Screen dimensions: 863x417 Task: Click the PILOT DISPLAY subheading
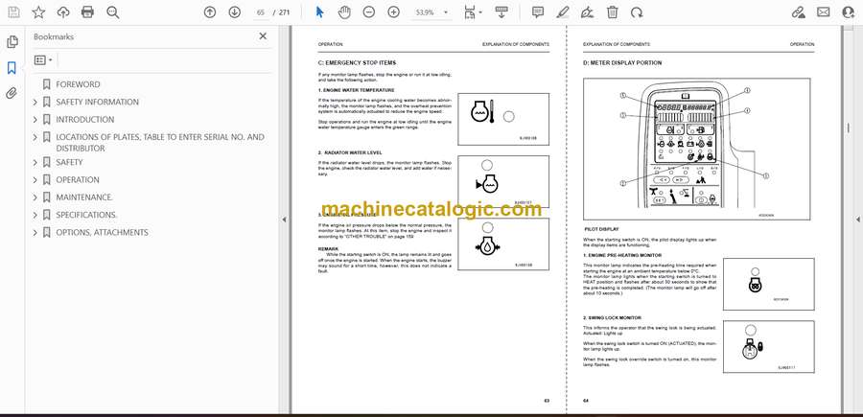[601, 229]
